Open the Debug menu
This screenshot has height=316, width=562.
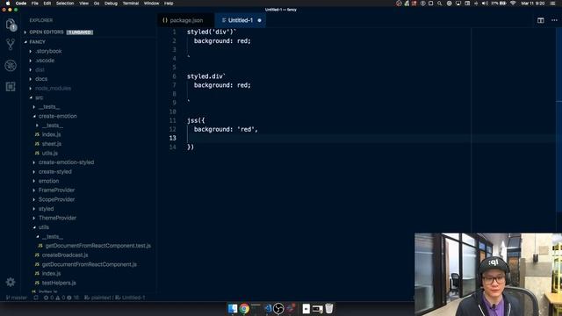tap(111, 4)
